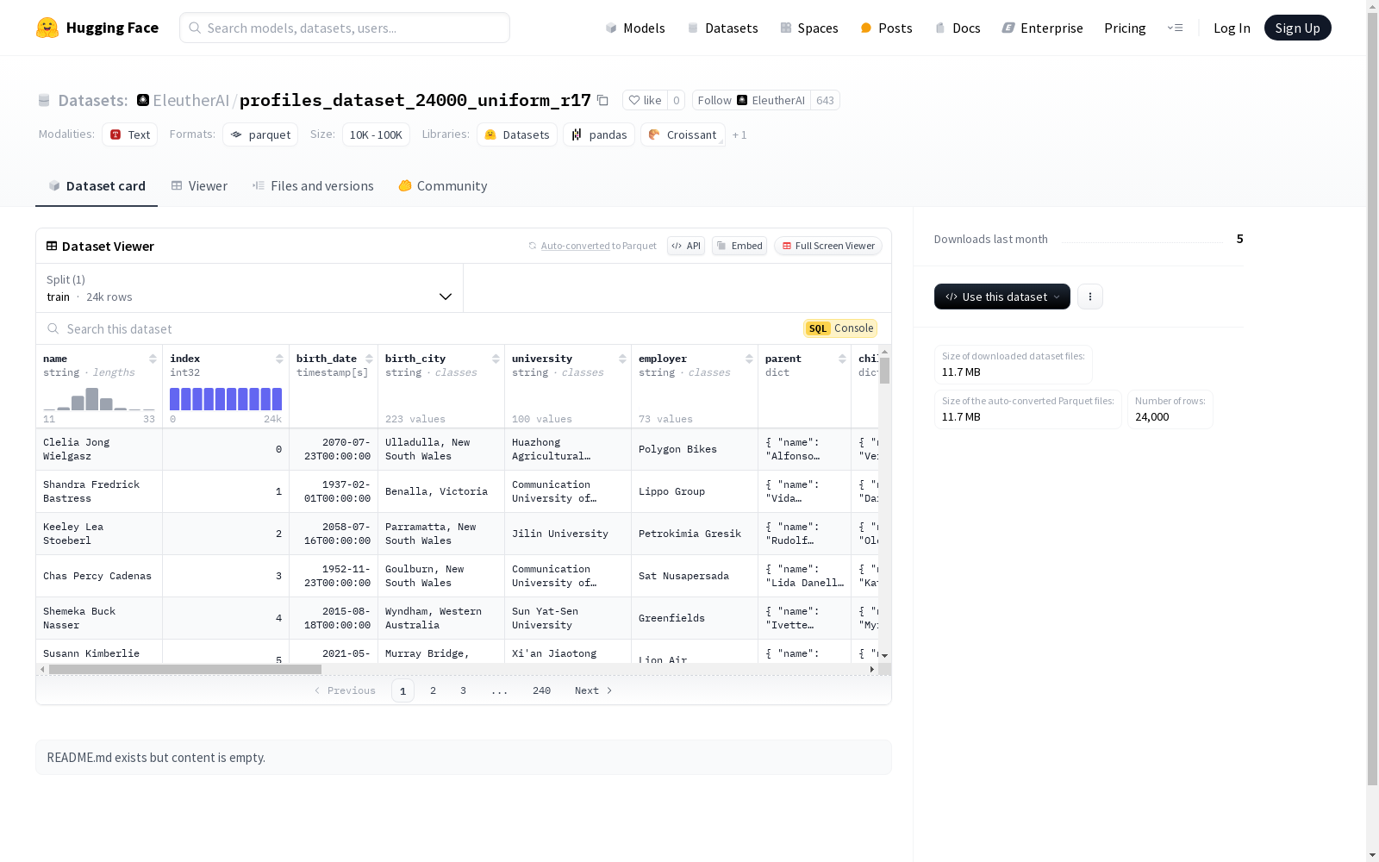Click the EleutherAI owner link
The height and width of the screenshot is (862, 1379).
[190, 100]
